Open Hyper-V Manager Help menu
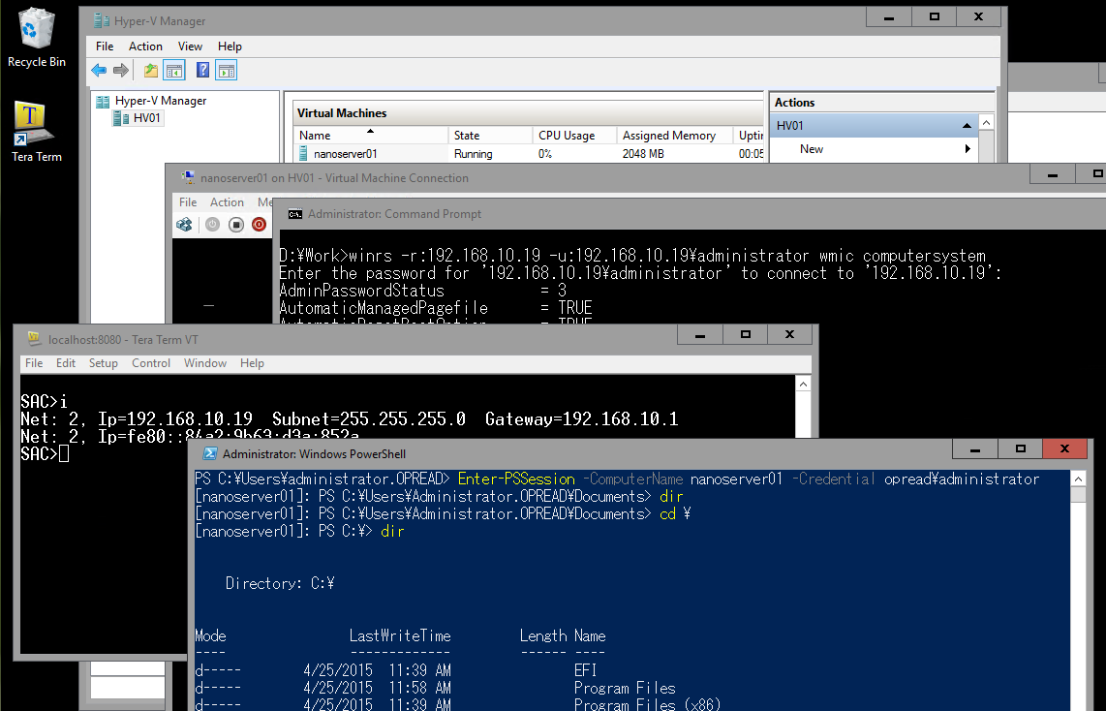This screenshot has height=711, width=1106. click(230, 46)
